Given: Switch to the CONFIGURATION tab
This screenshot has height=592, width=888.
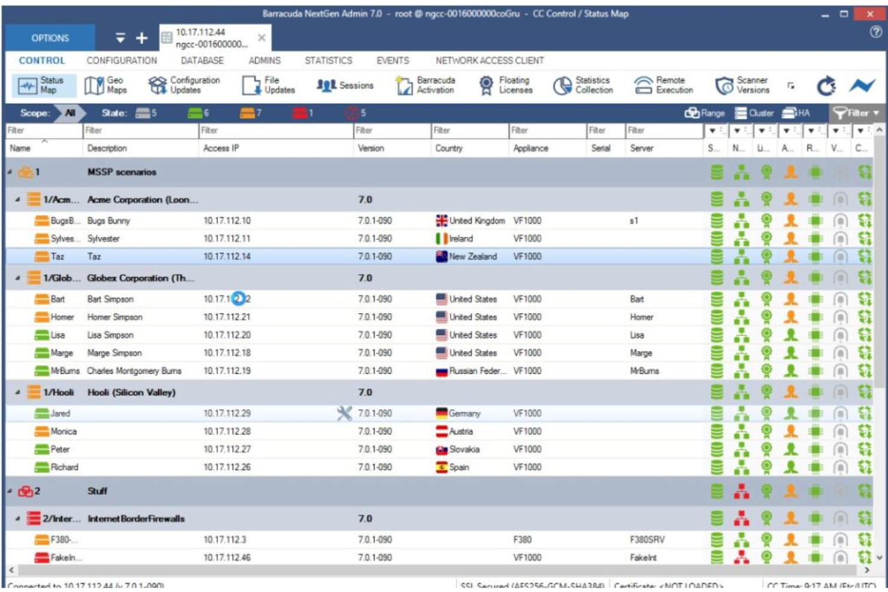Looking at the screenshot, I should (122, 61).
